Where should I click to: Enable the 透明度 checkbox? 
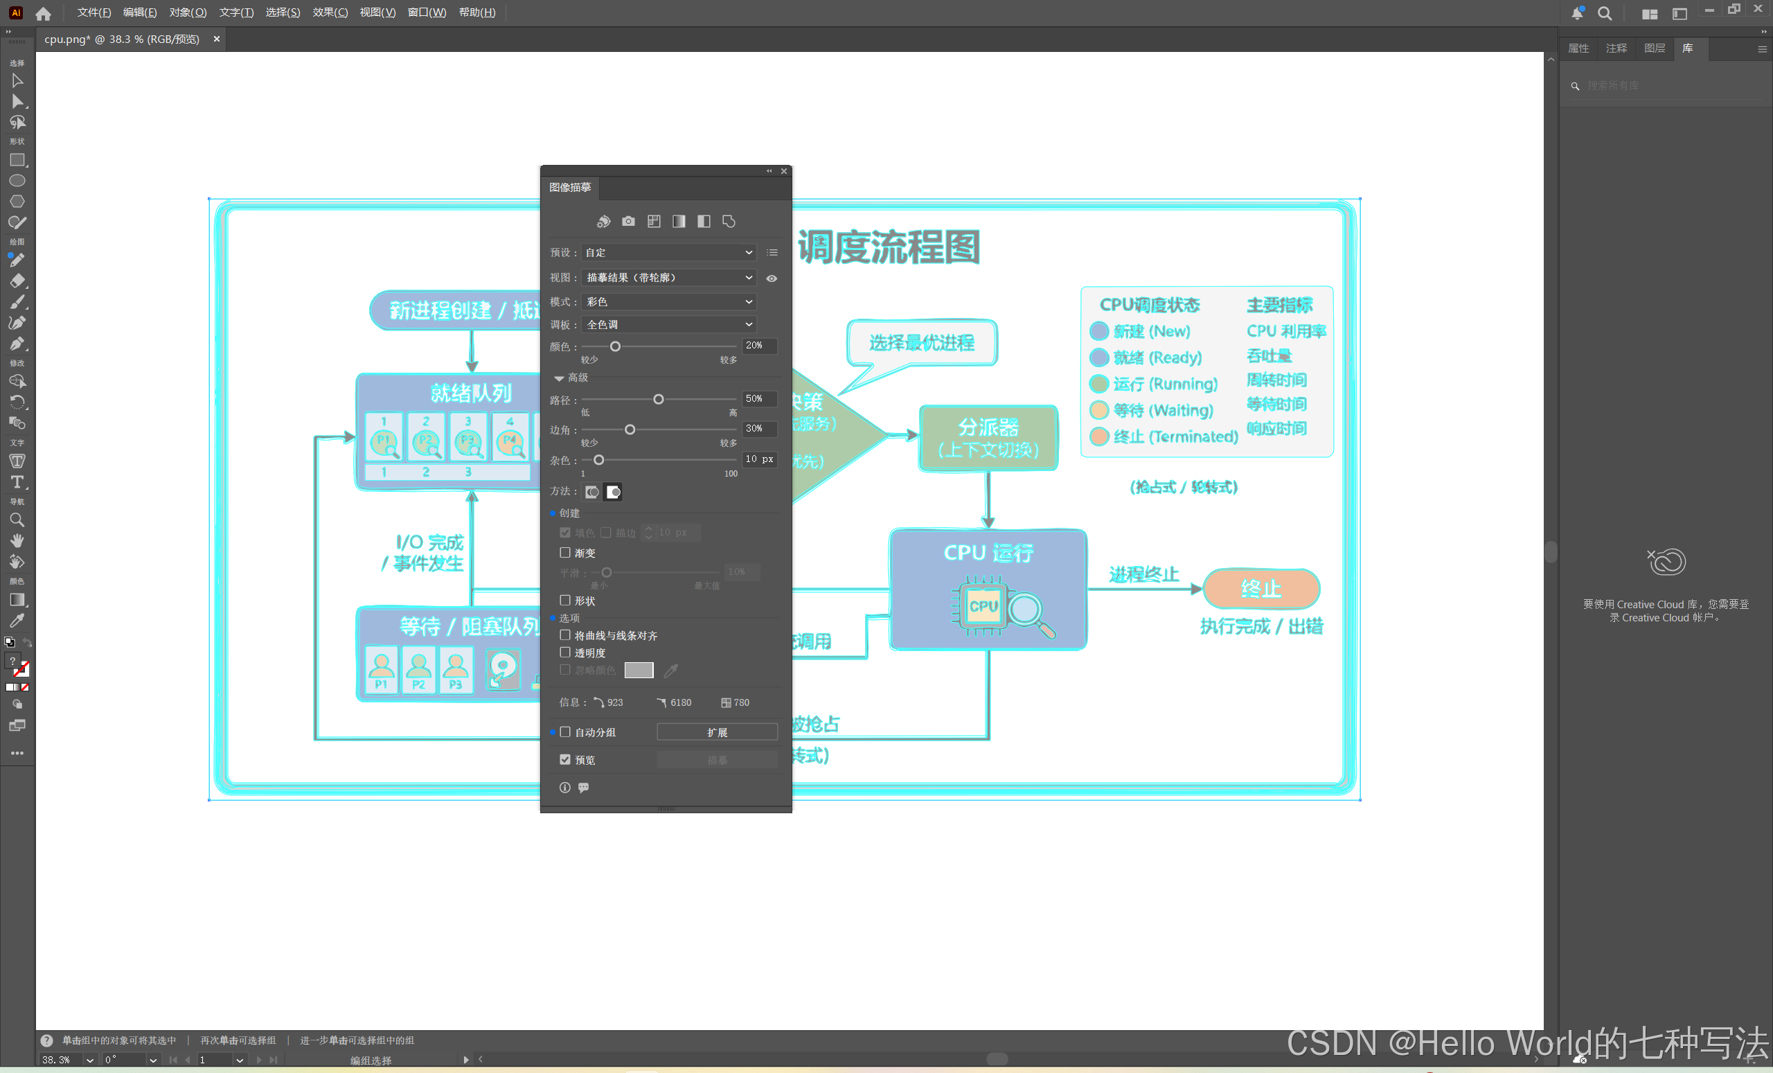click(565, 653)
